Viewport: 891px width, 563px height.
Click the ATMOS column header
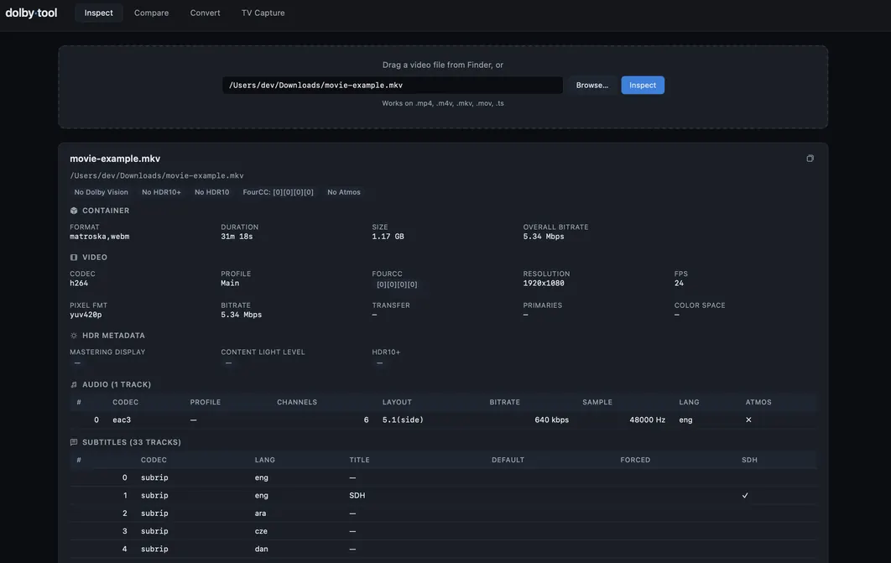(758, 402)
